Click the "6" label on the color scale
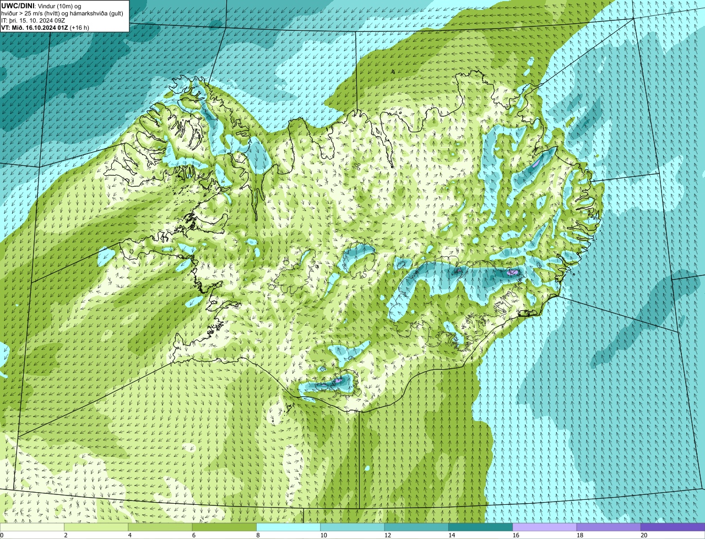The image size is (705, 539). (193, 535)
